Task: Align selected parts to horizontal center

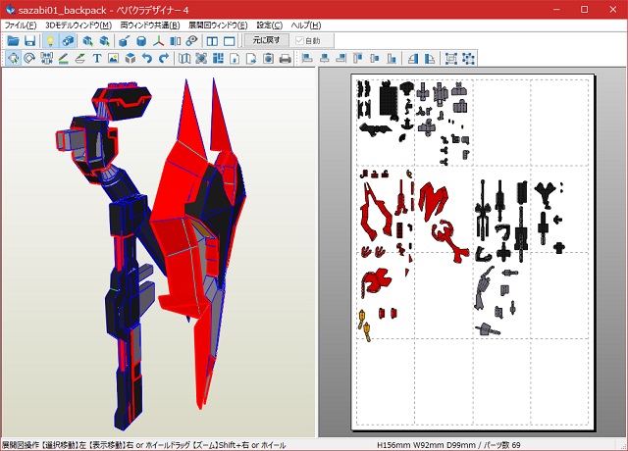Action: pos(325,59)
